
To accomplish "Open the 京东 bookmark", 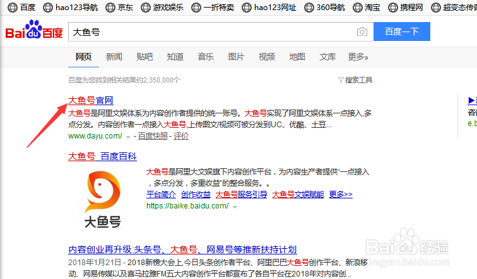I will click(x=119, y=8).
